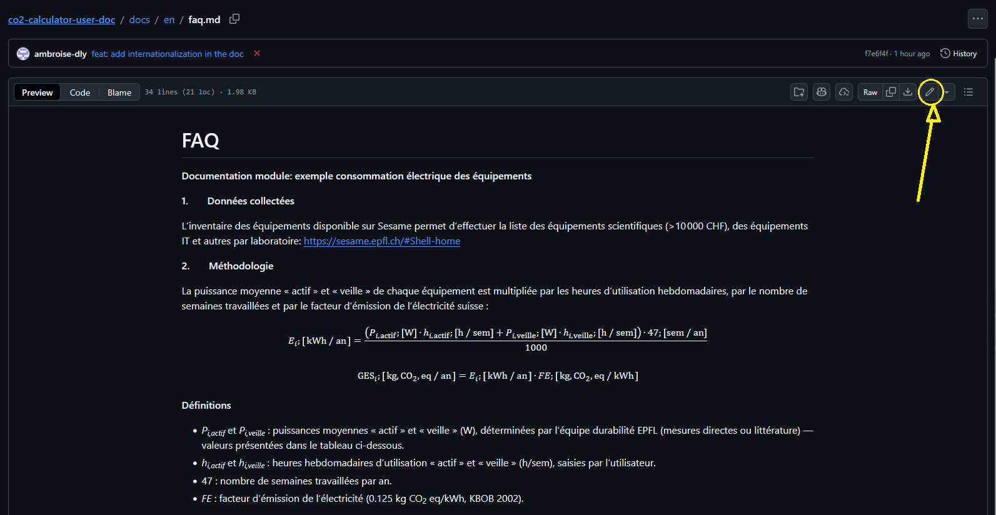The width and height of the screenshot is (996, 515).
Task: Click '34 lines (21 loc) · 1.98 KB' text
Action: click(x=201, y=92)
